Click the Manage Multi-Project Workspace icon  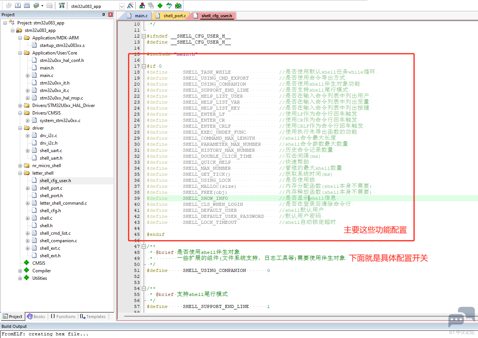pos(151,6)
